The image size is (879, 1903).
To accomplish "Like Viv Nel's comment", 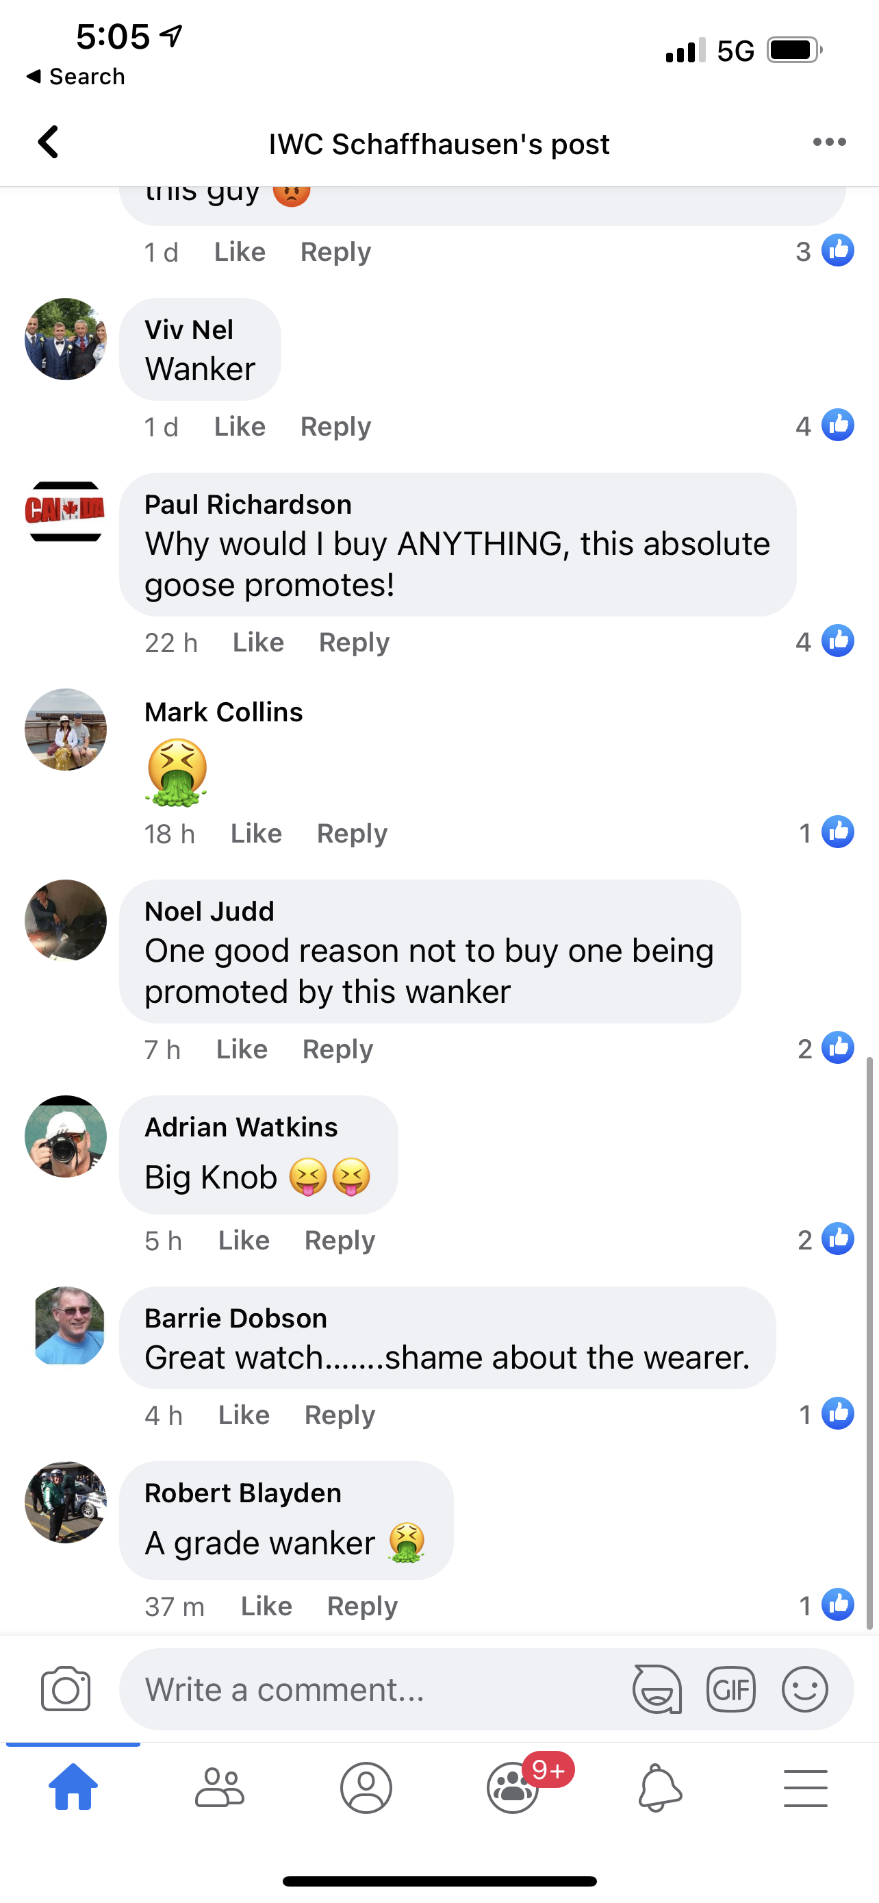I will 240,427.
